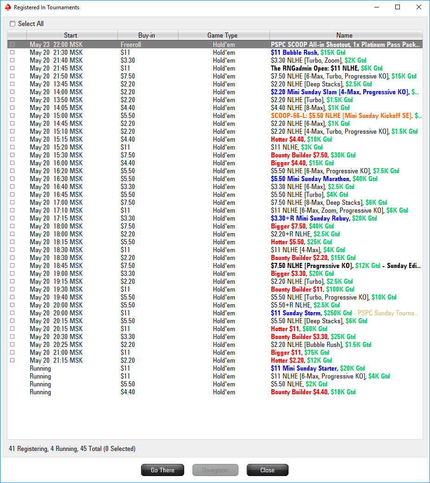
Task: Sort by the Buy-in column header
Action: pos(148,35)
